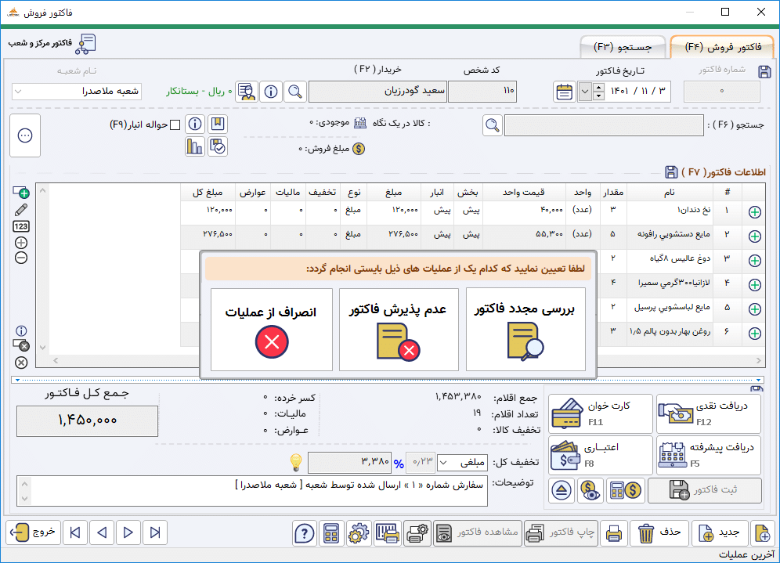Click the eject triangle icon
This screenshot has height=563, width=780.
click(x=562, y=491)
